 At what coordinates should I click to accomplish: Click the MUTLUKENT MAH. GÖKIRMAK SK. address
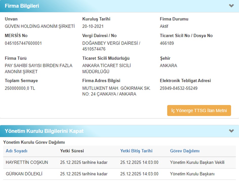coord(116,91)
